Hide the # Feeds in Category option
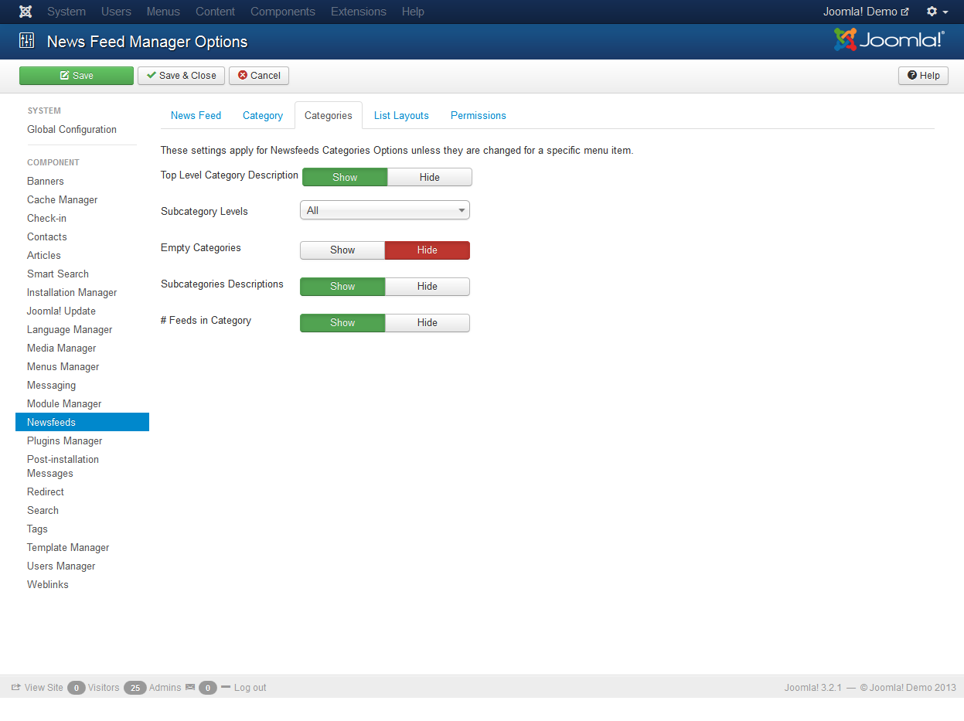Image resolution: width=964 pixels, height=721 pixels. point(427,323)
